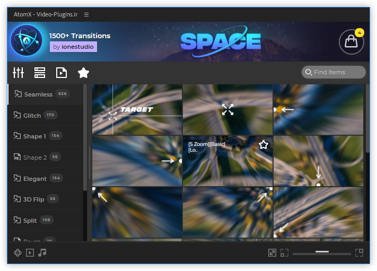Viewport: 377px width, 271px height.
Task: Click the 626 count badge on Seamless
Action: click(63, 94)
